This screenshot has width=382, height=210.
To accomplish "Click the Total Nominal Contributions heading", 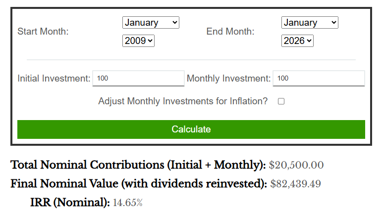I will pos(138,165).
